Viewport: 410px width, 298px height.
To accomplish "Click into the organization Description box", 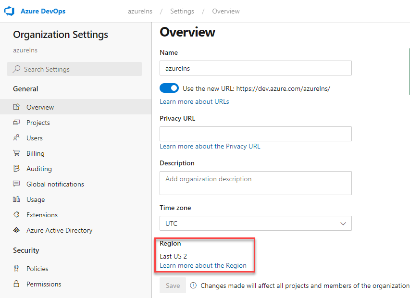I will (255, 183).
